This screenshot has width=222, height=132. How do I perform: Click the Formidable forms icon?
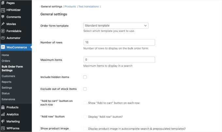point(3,31)
